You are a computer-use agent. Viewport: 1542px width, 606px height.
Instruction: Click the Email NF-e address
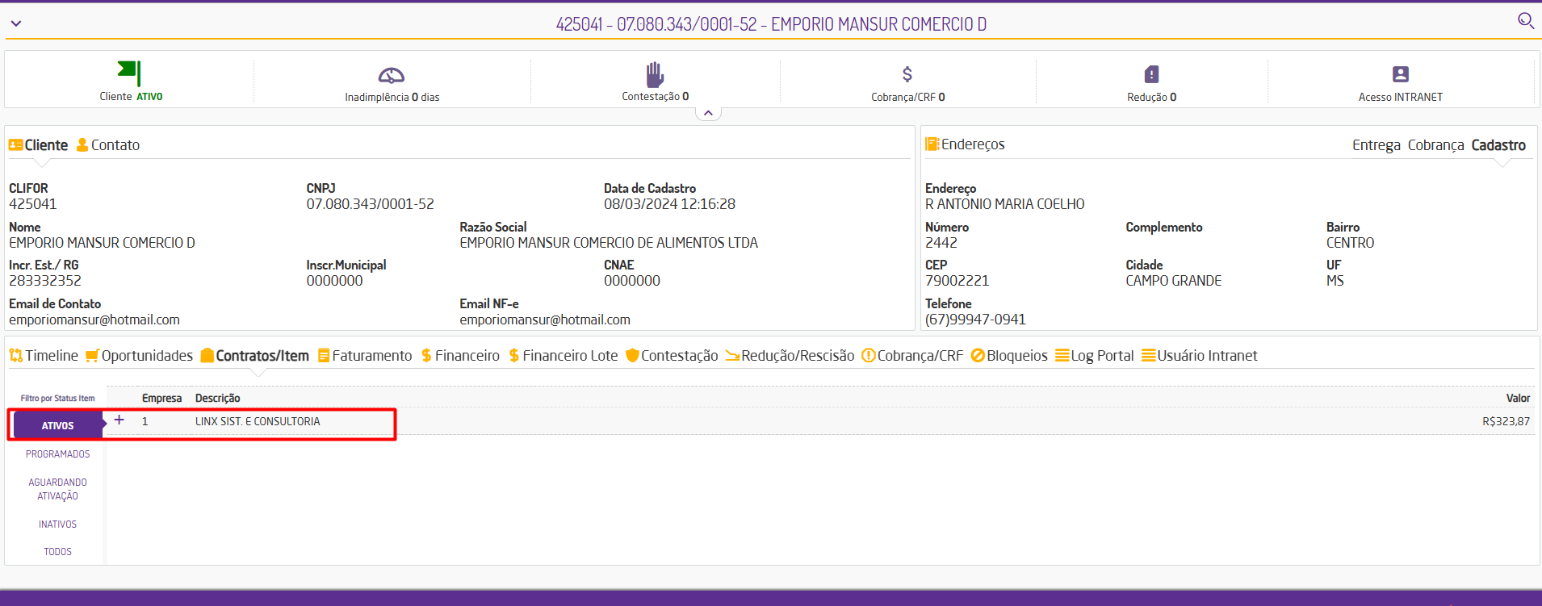click(x=545, y=320)
